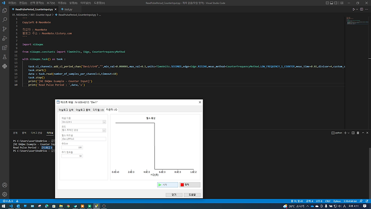
Task: Click the 닫기 button in test panel
Action: click(x=174, y=195)
